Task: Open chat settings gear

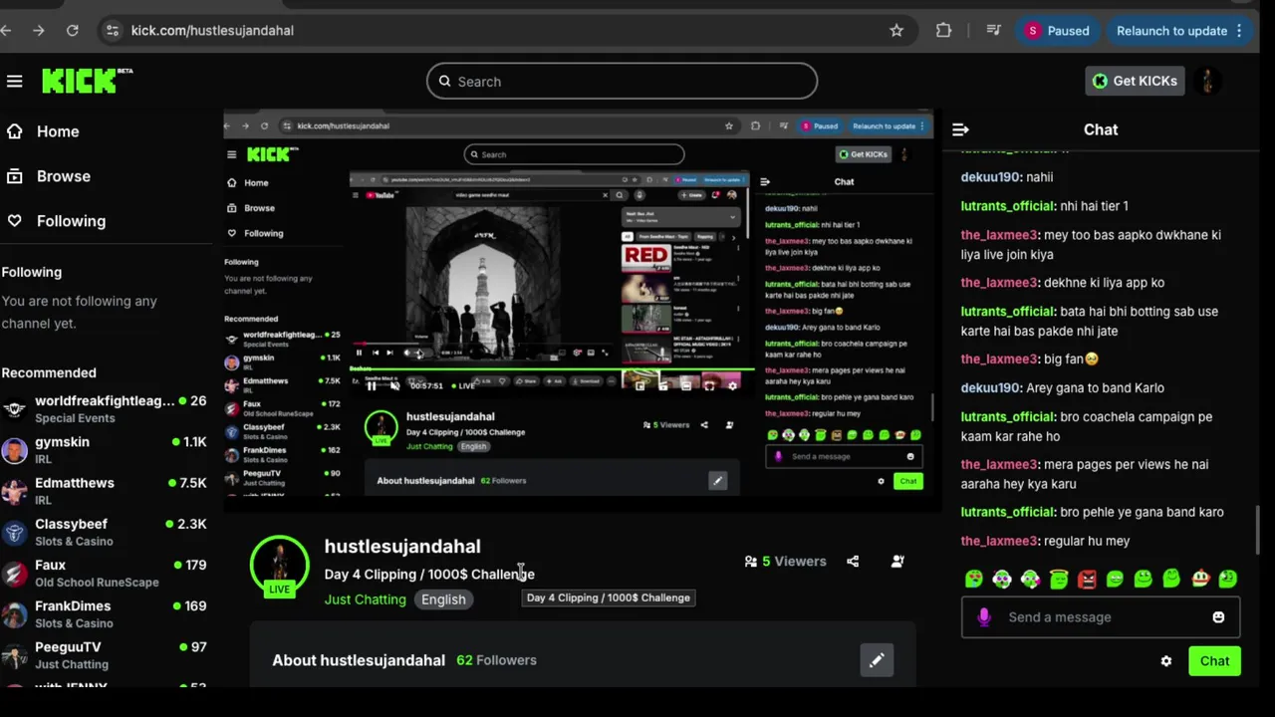Action: (1166, 661)
